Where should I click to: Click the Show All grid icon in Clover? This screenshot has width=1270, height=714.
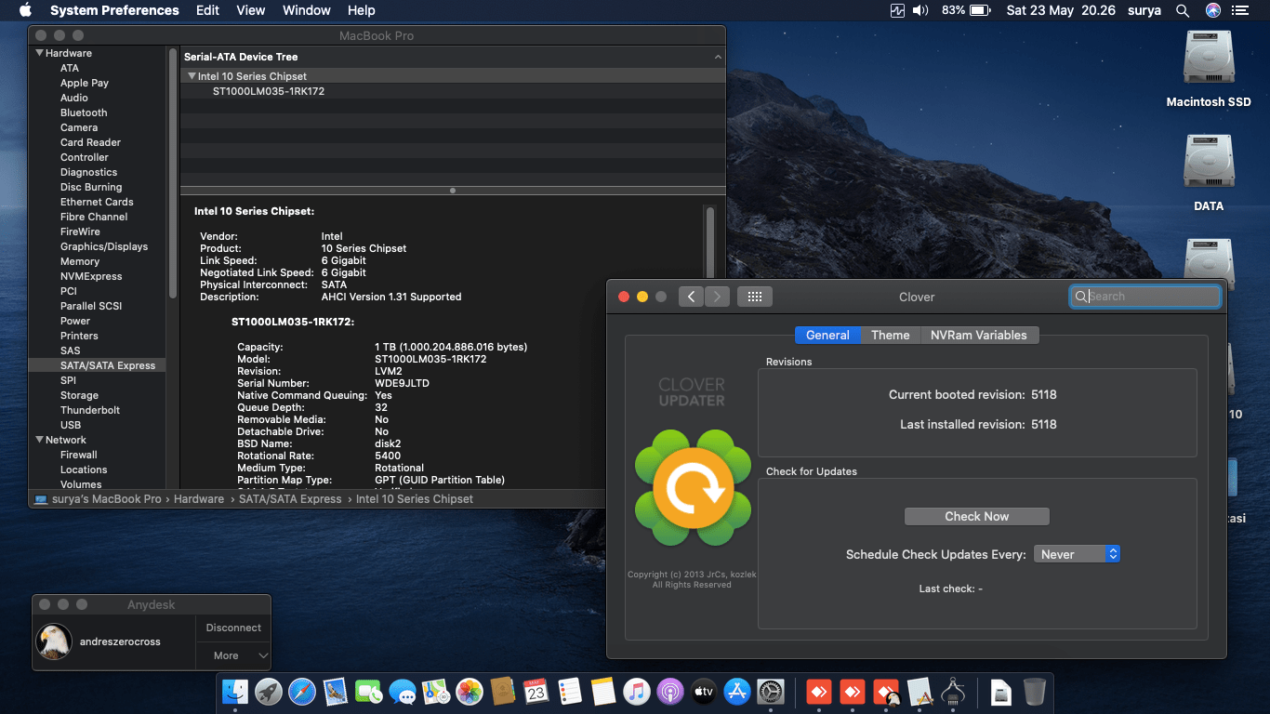click(x=754, y=297)
